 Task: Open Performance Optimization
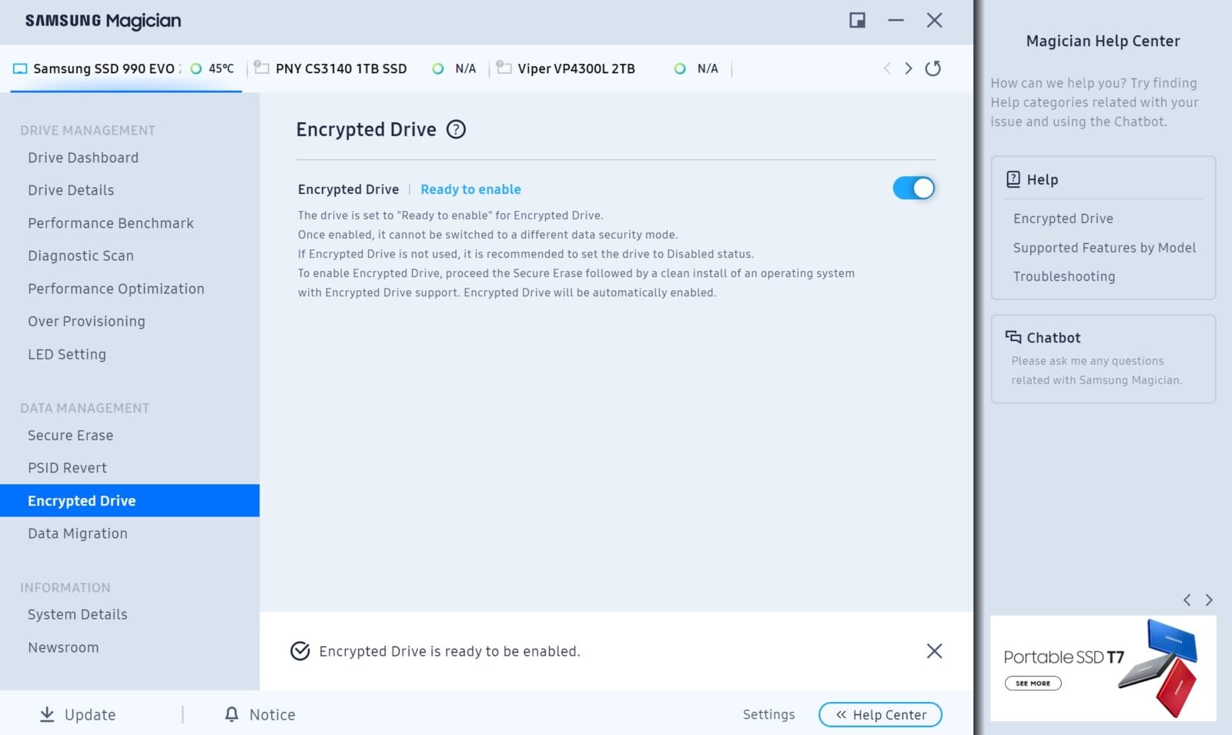[116, 289]
